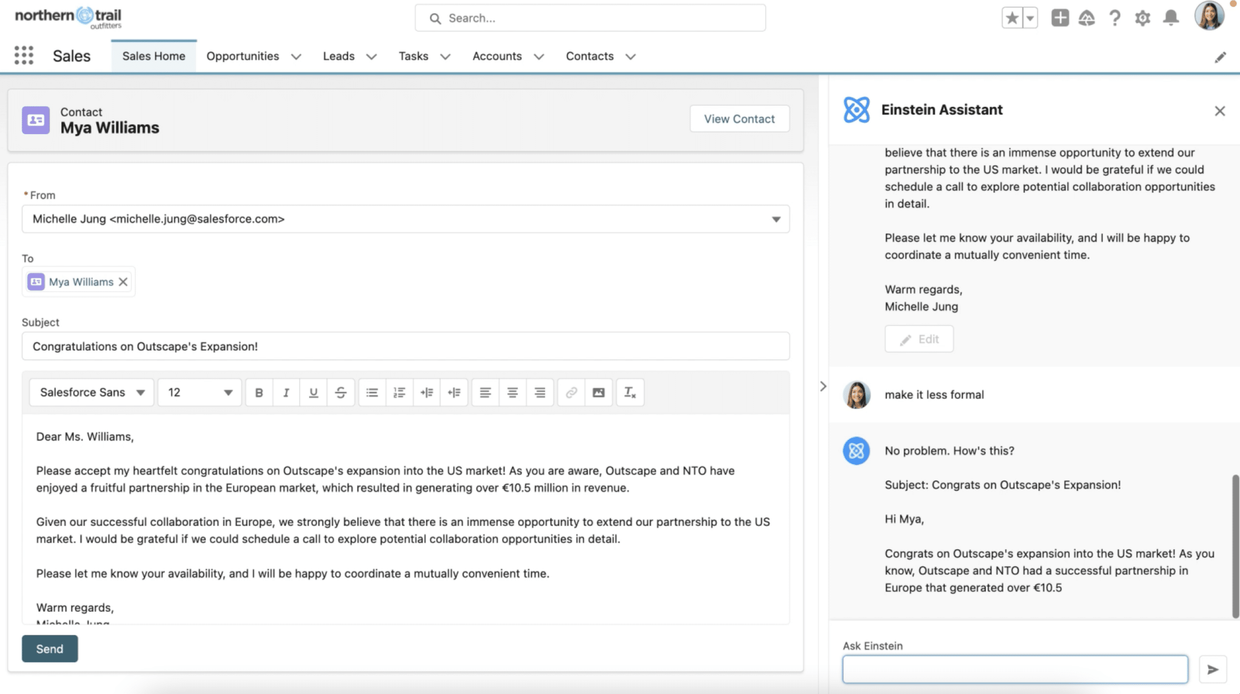Open the Accounts tab
The image size is (1240, 694).
tap(497, 56)
